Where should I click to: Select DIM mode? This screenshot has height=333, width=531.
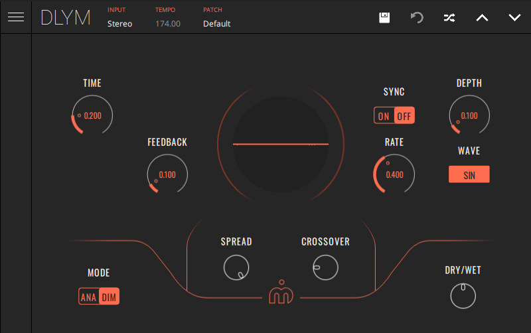(x=110, y=297)
